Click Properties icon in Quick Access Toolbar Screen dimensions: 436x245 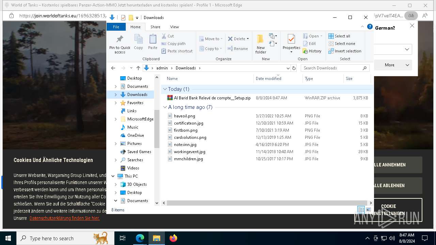coord(123,18)
